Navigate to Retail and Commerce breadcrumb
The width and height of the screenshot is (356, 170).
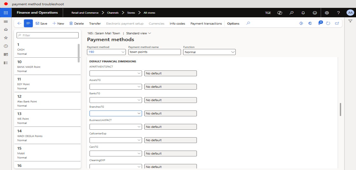coord(85,13)
